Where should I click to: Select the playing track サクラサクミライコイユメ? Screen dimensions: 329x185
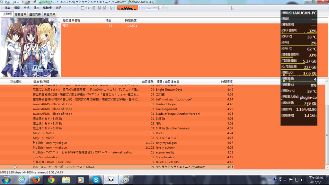pyautogui.click(x=117, y=167)
